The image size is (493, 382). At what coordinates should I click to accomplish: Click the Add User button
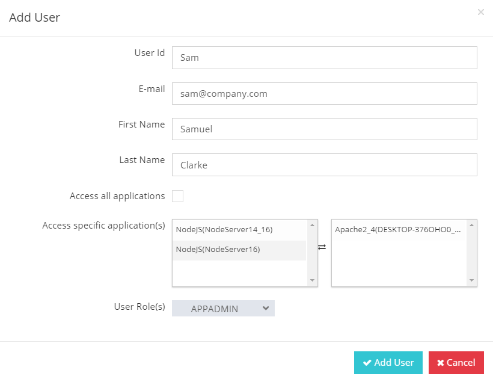tap(388, 363)
